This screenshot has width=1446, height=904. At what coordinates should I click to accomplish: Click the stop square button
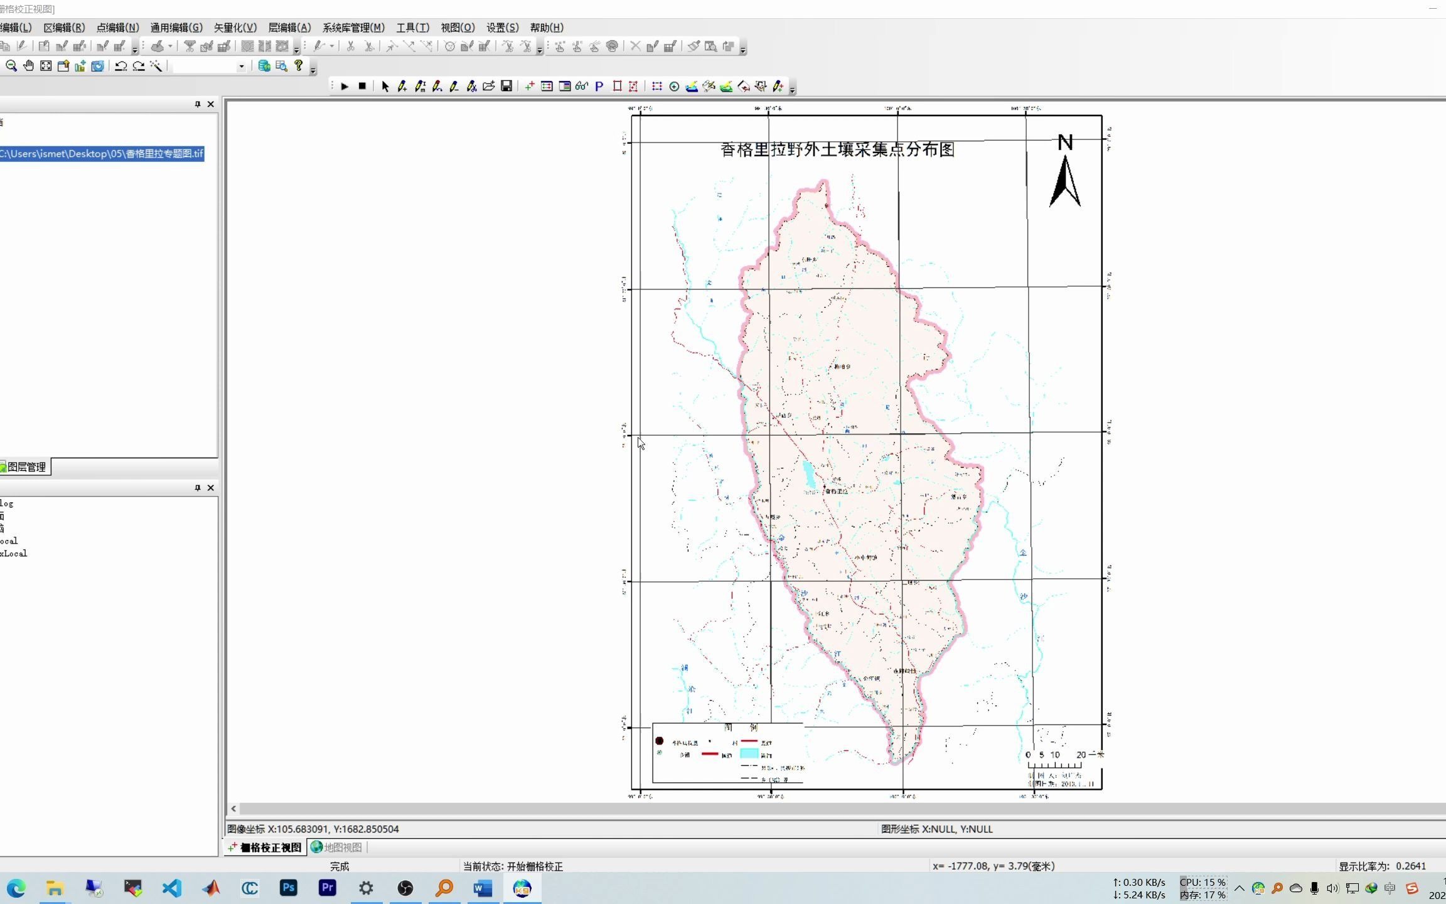(x=362, y=87)
